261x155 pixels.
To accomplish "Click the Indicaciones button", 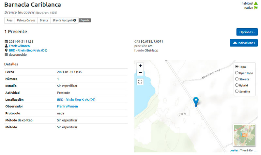I will 244,43.
